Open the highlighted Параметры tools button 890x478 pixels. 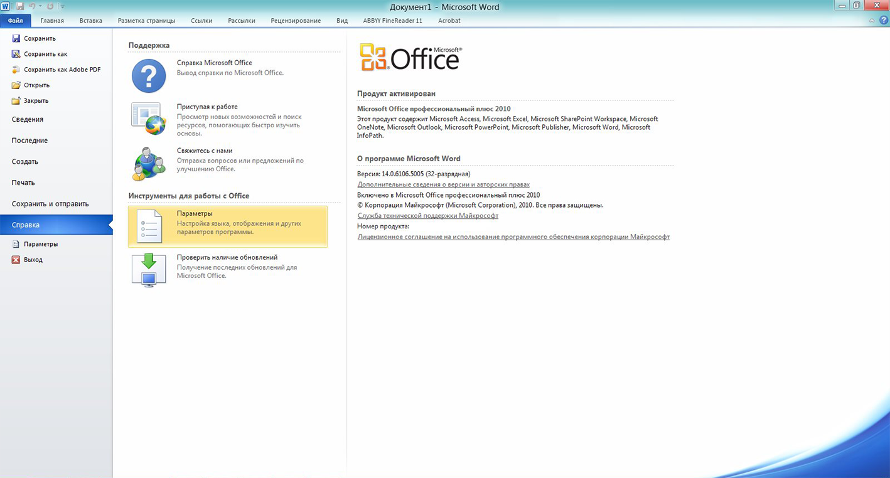pyautogui.click(x=228, y=226)
